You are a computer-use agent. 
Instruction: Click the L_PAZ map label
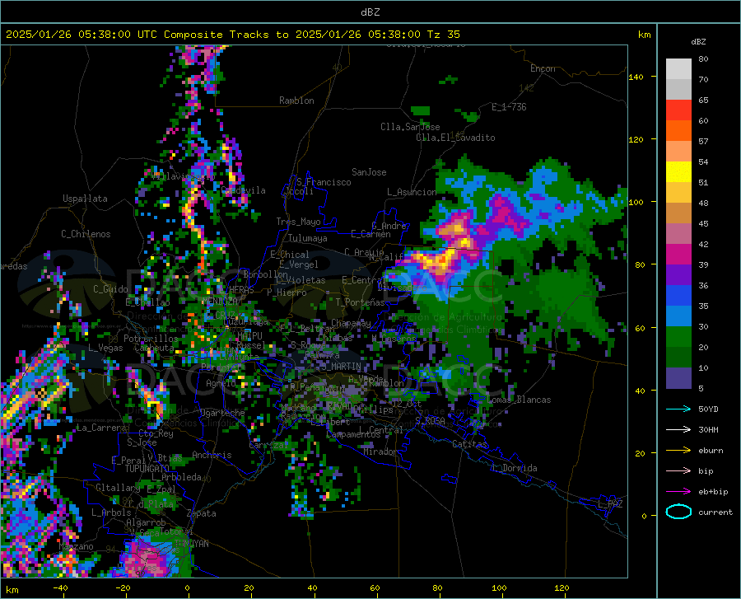point(610,504)
